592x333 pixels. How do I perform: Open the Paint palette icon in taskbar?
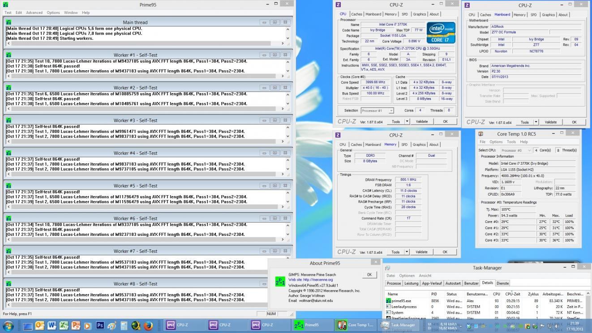pos(112,325)
